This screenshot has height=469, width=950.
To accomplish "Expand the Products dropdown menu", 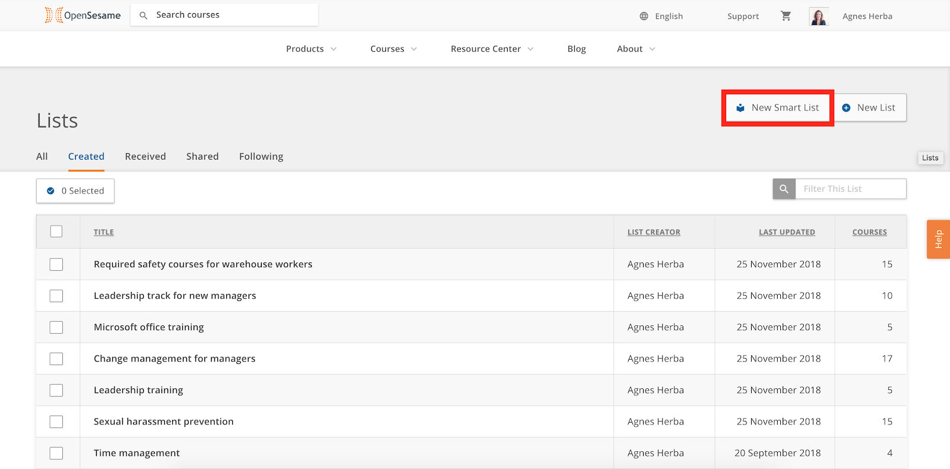I will 311,49.
